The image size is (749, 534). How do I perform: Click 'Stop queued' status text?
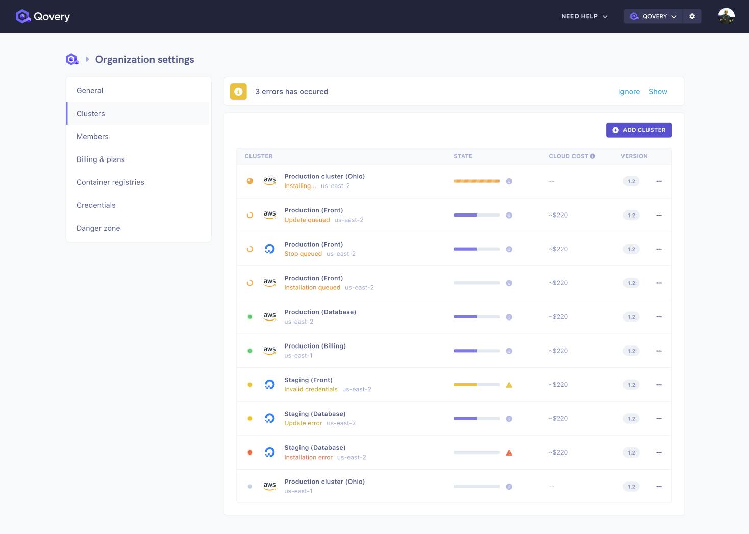303,254
